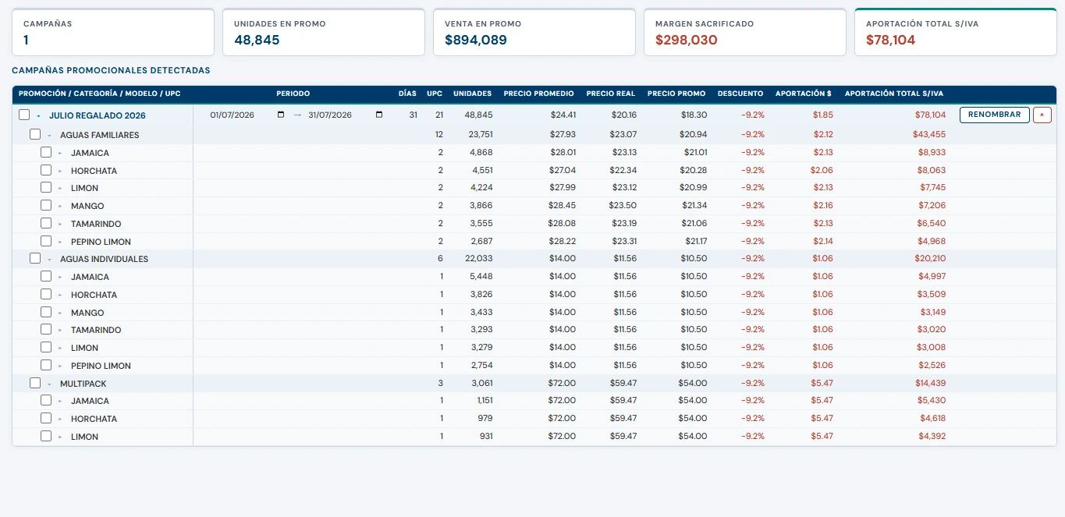Click the Precio Promo column header

pos(676,94)
